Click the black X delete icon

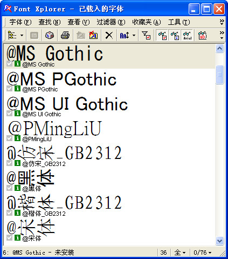click(109, 35)
